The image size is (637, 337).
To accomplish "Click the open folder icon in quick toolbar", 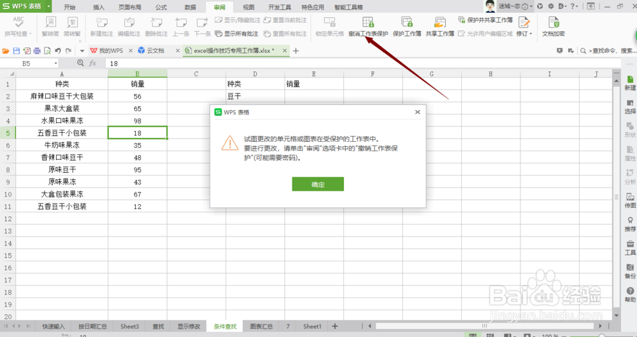I will tap(6, 51).
